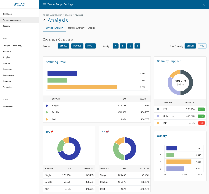209x194 pixels.
Task: Click the search magnifier icon
Action: click(204, 4)
